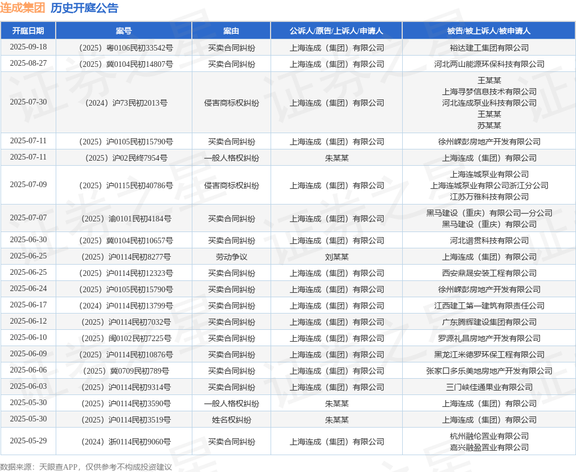Image resolution: width=576 pixels, height=472 pixels.
Task: Select the 公诉人/原告/上诉人/申请人 header
Action: [336, 31]
